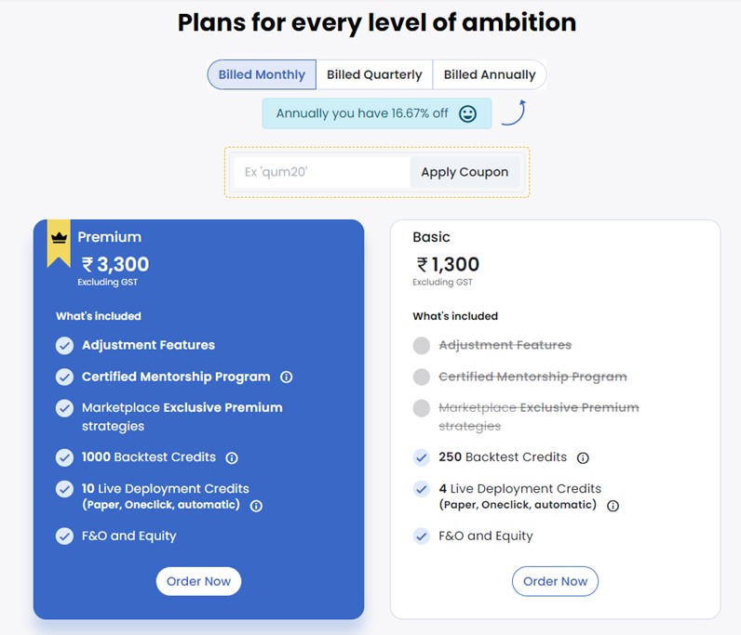Click info icon beside Premium Live Deployment Credits
Image resolution: width=741 pixels, height=635 pixels.
pyautogui.click(x=256, y=506)
